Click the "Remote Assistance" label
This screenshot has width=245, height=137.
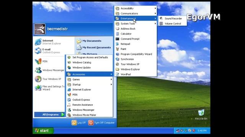tap(83, 105)
